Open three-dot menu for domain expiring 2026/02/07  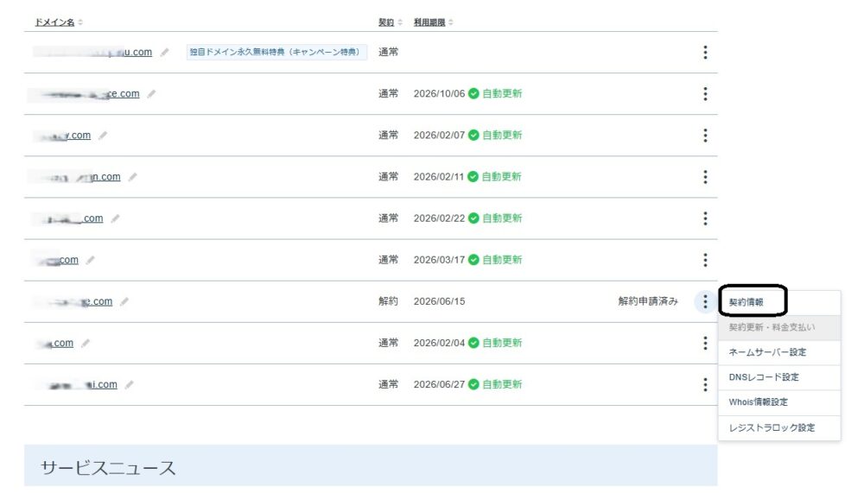coord(705,136)
